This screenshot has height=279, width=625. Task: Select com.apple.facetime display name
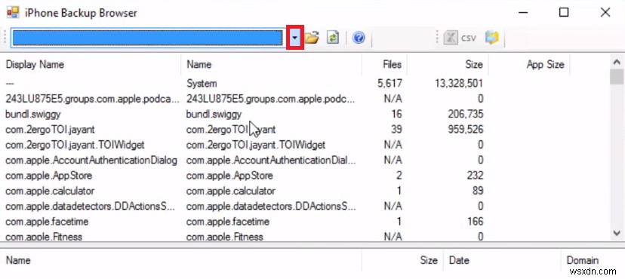click(47, 221)
